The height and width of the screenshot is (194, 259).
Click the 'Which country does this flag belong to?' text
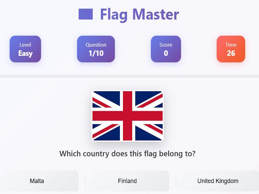127,154
